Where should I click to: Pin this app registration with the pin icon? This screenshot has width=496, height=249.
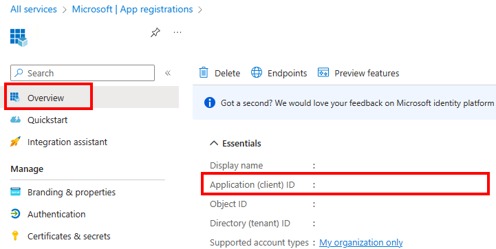155,32
